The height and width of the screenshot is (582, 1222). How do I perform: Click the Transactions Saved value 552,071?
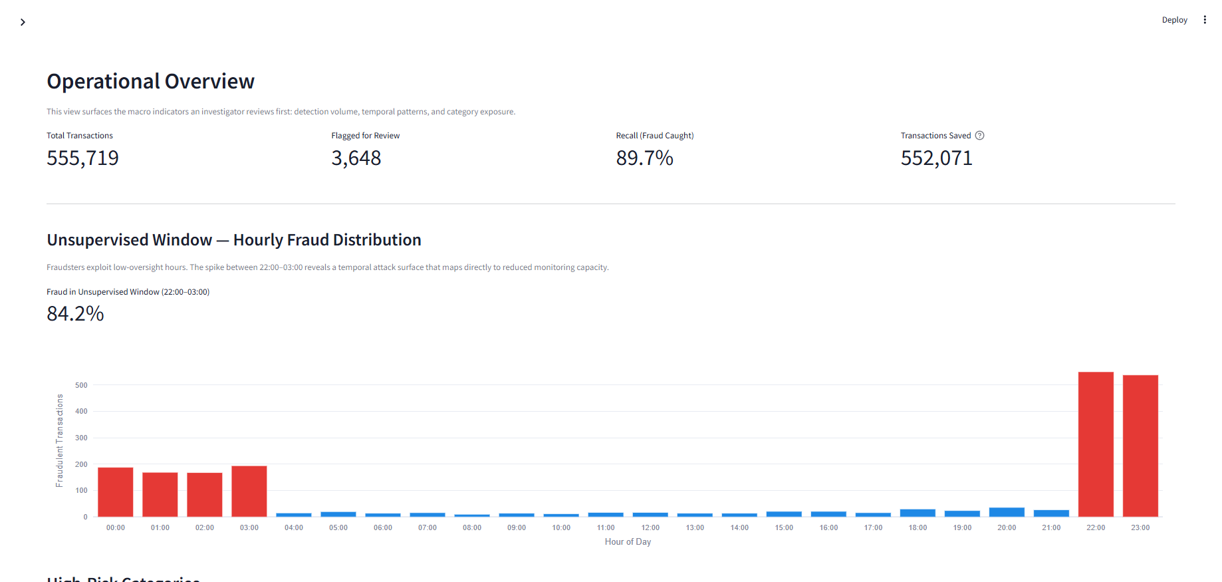point(936,158)
